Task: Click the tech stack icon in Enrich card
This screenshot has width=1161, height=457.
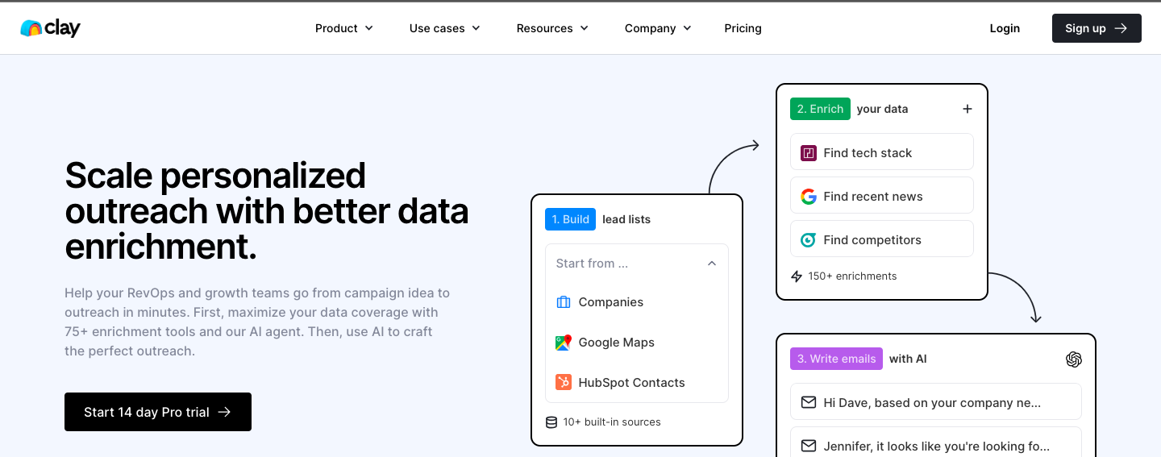Action: click(x=808, y=153)
